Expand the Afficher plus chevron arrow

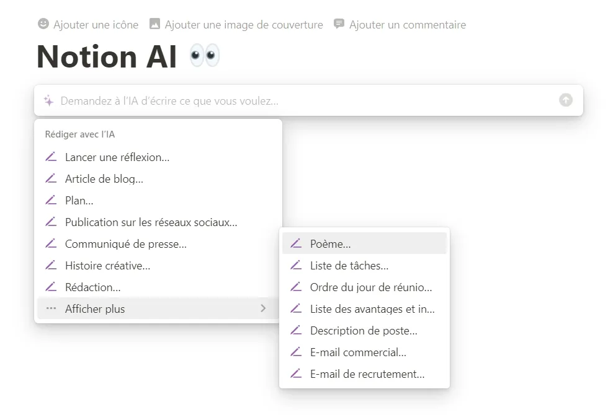[263, 308]
